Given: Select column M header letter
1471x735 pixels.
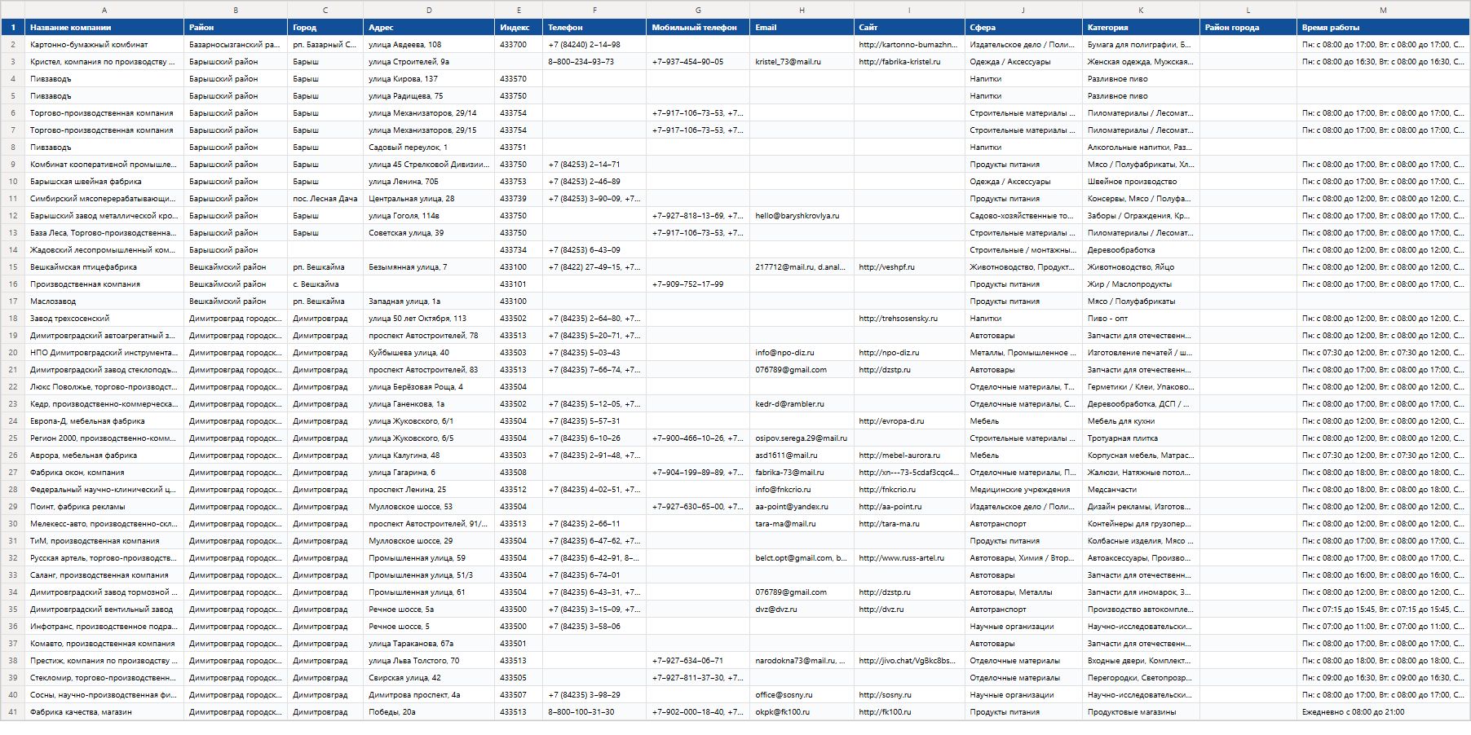Looking at the screenshot, I should (1383, 10).
